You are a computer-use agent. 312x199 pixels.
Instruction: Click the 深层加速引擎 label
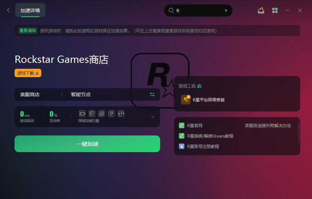tap(89, 121)
